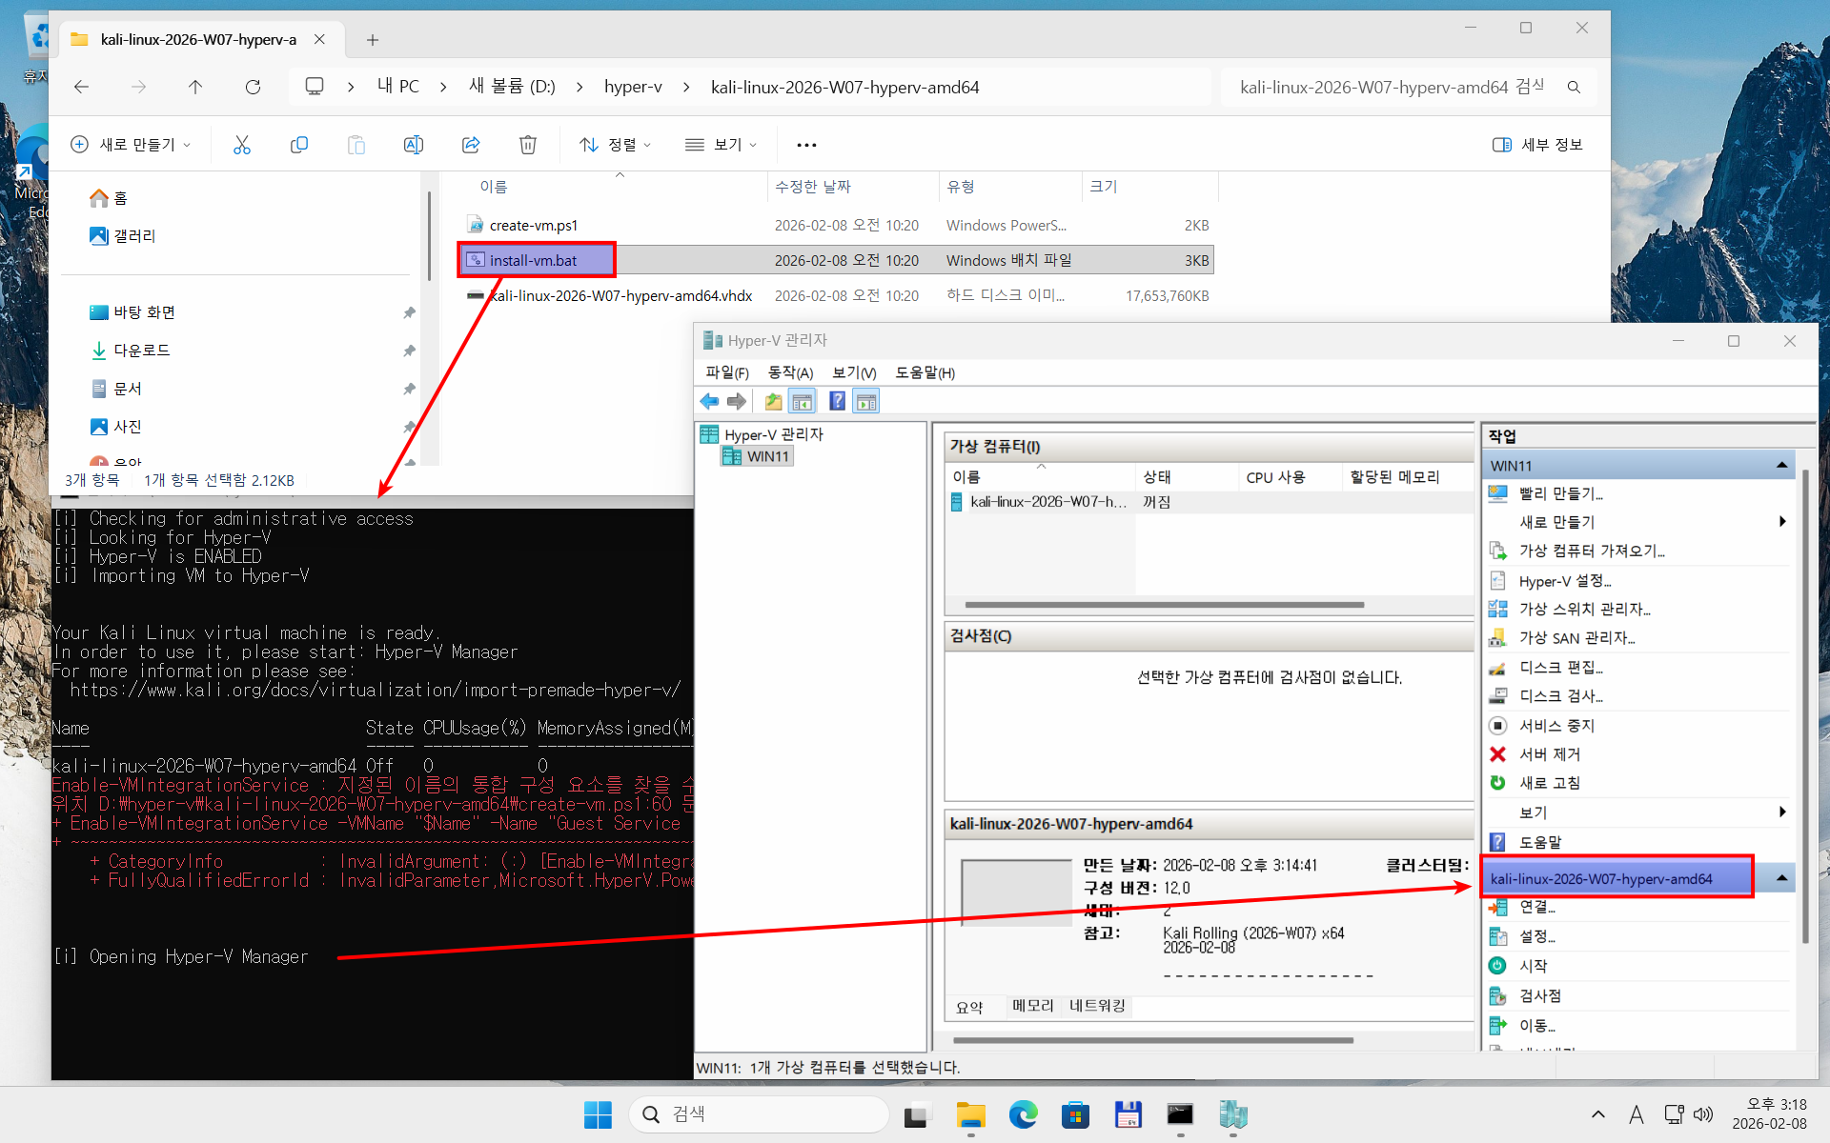Click 연결 action for Kali VM
This screenshot has width=1830, height=1143.
point(1536,907)
